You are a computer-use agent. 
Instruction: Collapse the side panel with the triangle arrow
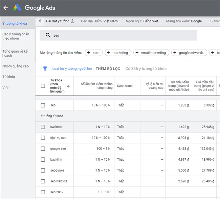[40, 21]
